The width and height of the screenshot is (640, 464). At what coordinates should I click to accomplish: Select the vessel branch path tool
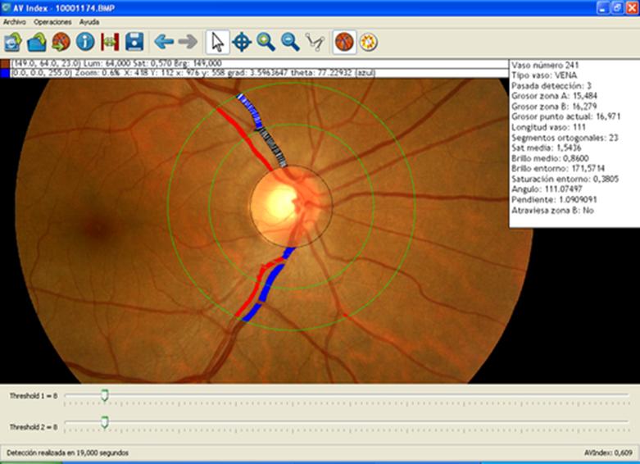click(315, 41)
